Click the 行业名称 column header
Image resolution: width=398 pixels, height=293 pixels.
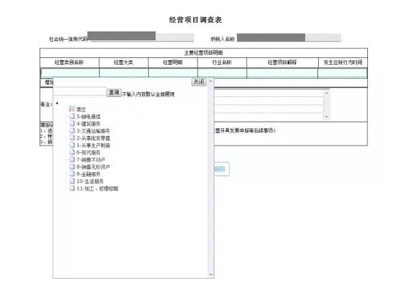222,62
